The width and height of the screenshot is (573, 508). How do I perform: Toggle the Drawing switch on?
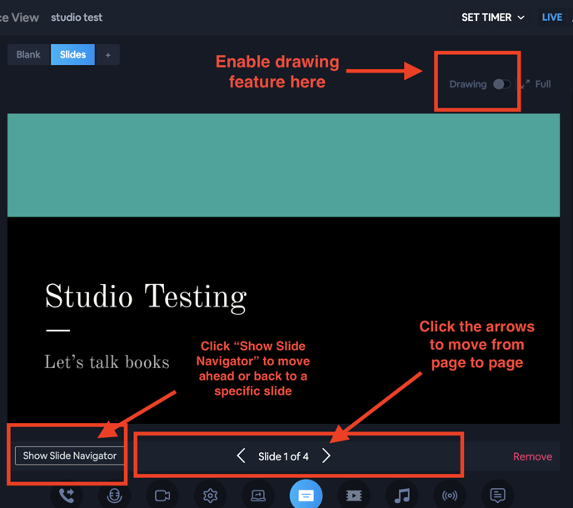pyautogui.click(x=501, y=84)
